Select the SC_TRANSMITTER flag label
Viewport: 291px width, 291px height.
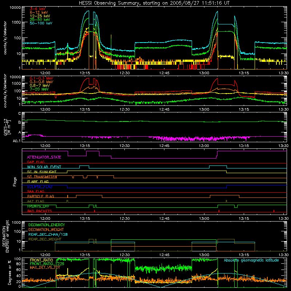pos(42,177)
